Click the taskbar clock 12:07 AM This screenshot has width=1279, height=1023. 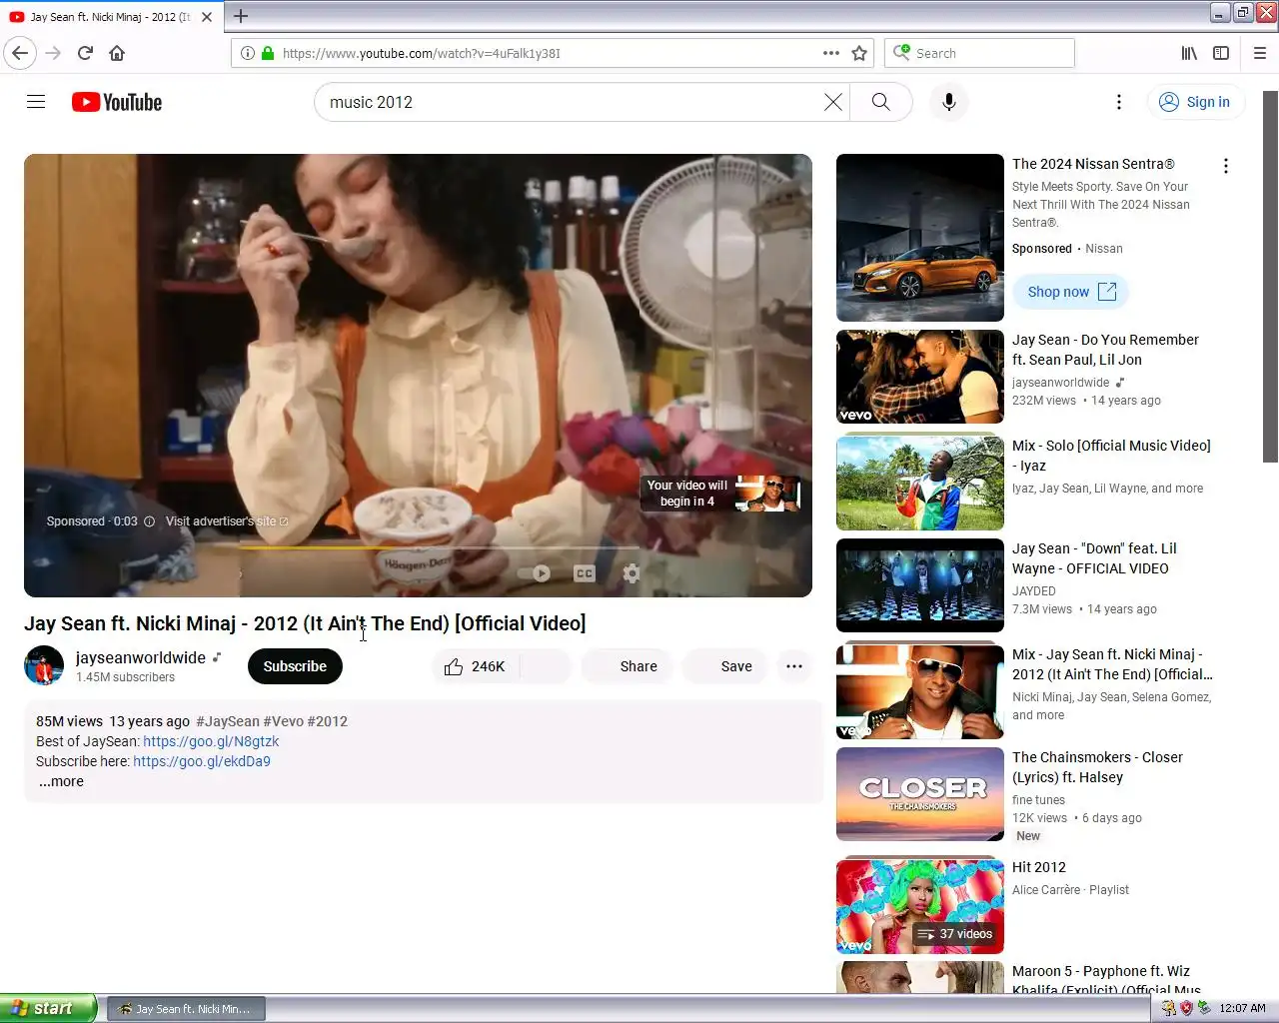click(x=1242, y=1008)
